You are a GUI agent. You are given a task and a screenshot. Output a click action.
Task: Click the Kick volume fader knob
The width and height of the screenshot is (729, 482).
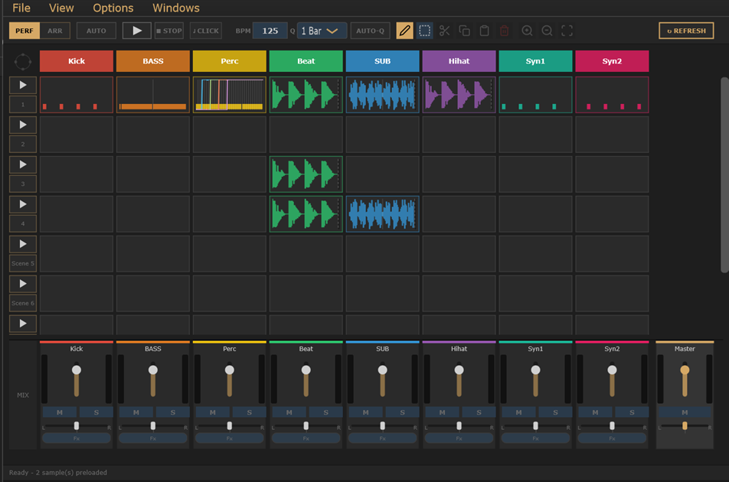click(77, 370)
